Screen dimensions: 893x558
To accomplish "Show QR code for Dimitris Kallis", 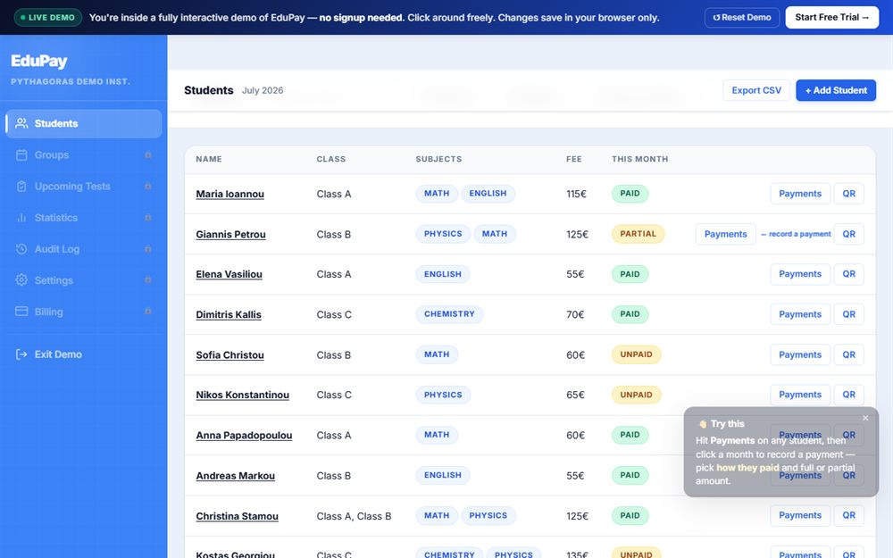I will pos(848,314).
